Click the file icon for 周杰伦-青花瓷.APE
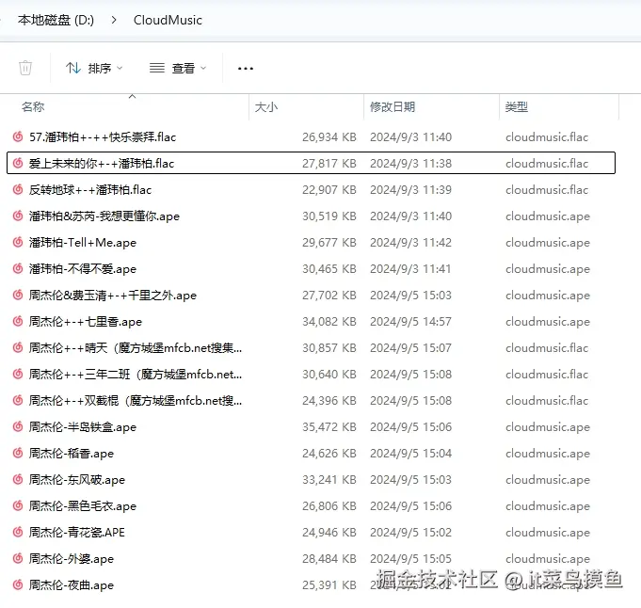The width and height of the screenshot is (641, 608). 18,532
